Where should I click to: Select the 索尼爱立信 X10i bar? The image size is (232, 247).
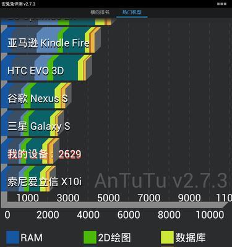tap(28, 178)
